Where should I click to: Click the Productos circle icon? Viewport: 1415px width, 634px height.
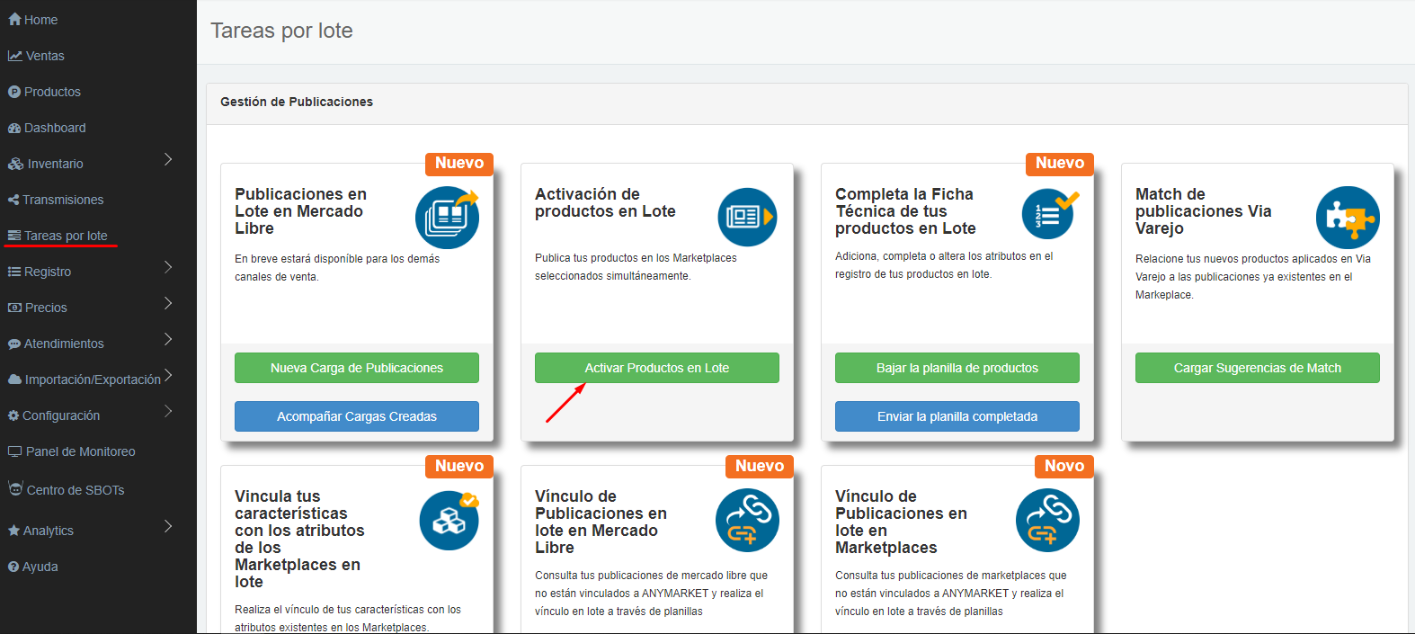click(x=14, y=92)
